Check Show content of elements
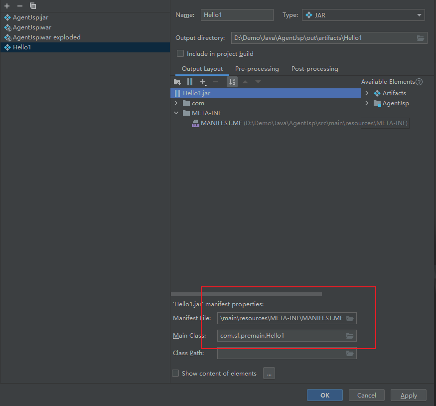This screenshot has height=406, width=436. click(175, 373)
